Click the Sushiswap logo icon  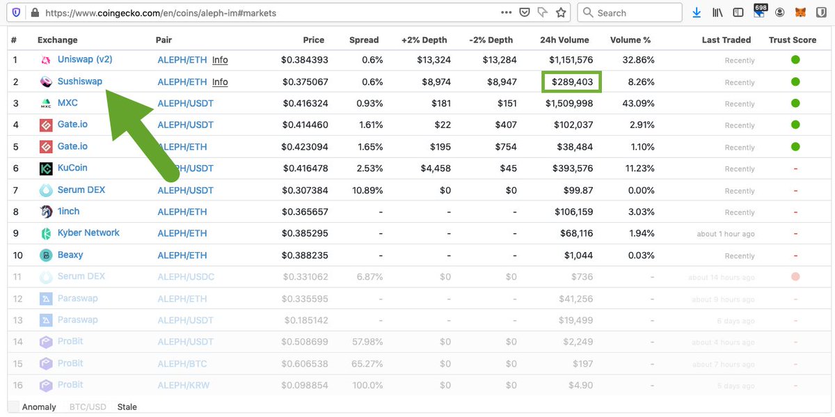point(46,81)
